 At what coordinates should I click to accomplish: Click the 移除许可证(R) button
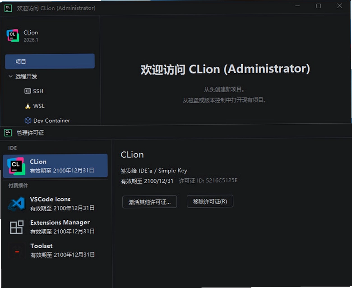pyautogui.click(x=210, y=201)
